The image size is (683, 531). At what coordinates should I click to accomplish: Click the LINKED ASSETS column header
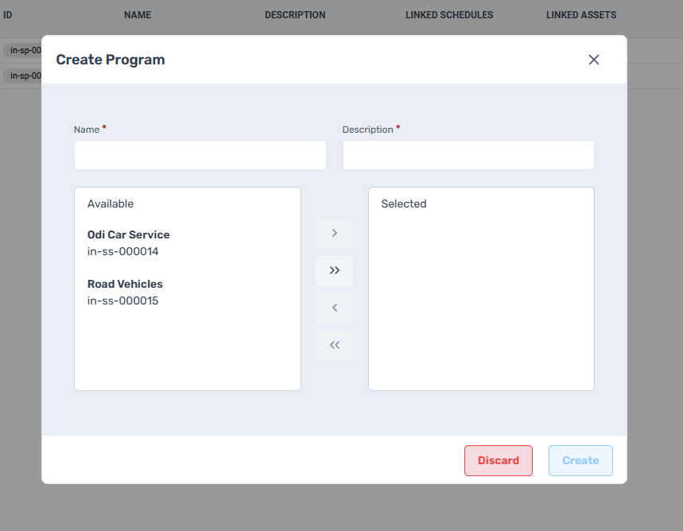581,15
